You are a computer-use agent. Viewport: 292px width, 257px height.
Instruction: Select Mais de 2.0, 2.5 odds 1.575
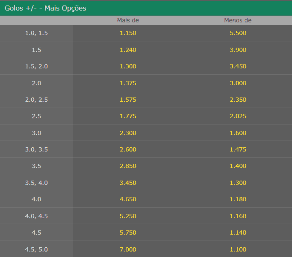[128, 100]
